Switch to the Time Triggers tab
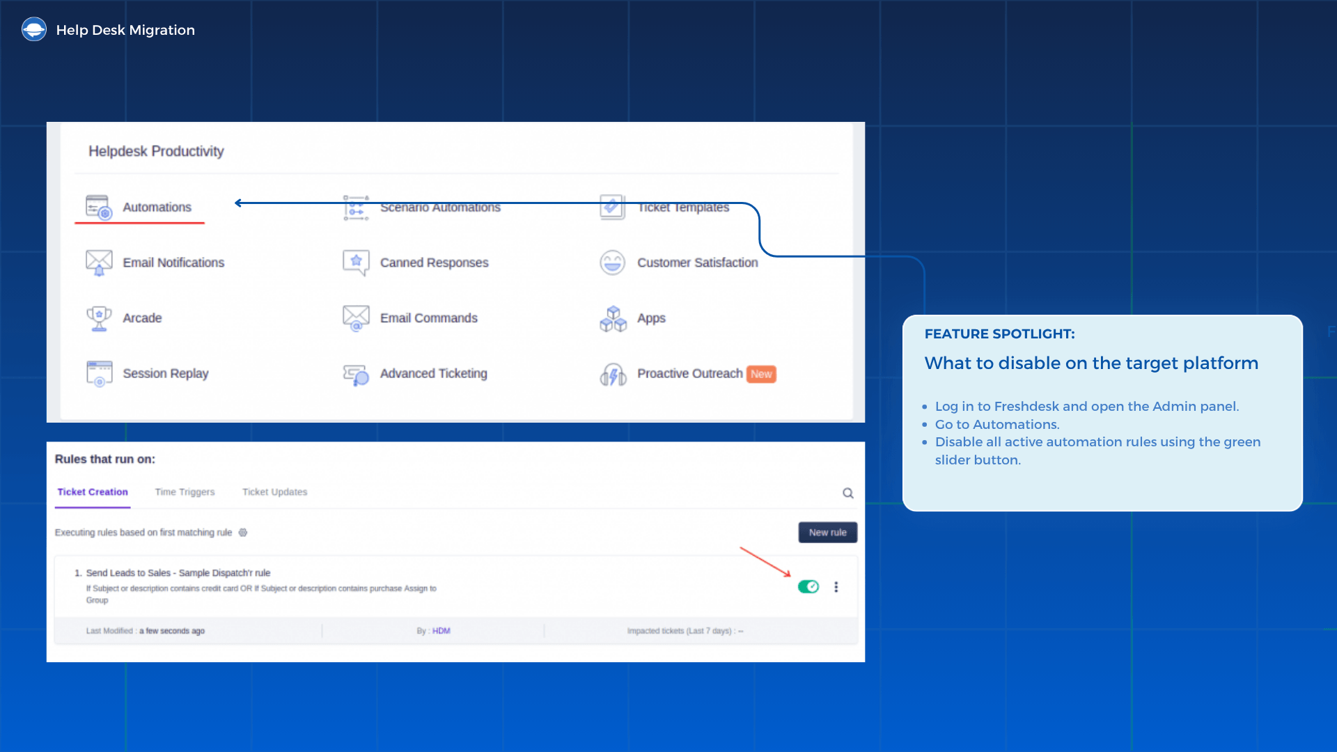 click(185, 492)
